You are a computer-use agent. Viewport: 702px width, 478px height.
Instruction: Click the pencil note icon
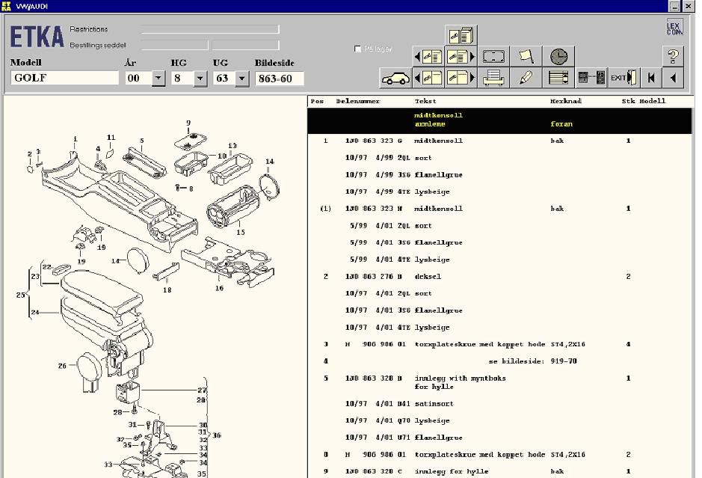(526, 78)
